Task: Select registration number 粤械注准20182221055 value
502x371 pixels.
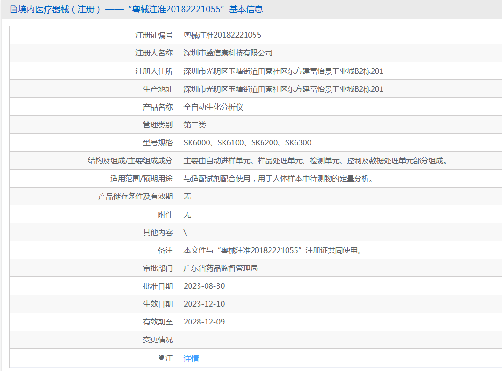Action: 222,35
